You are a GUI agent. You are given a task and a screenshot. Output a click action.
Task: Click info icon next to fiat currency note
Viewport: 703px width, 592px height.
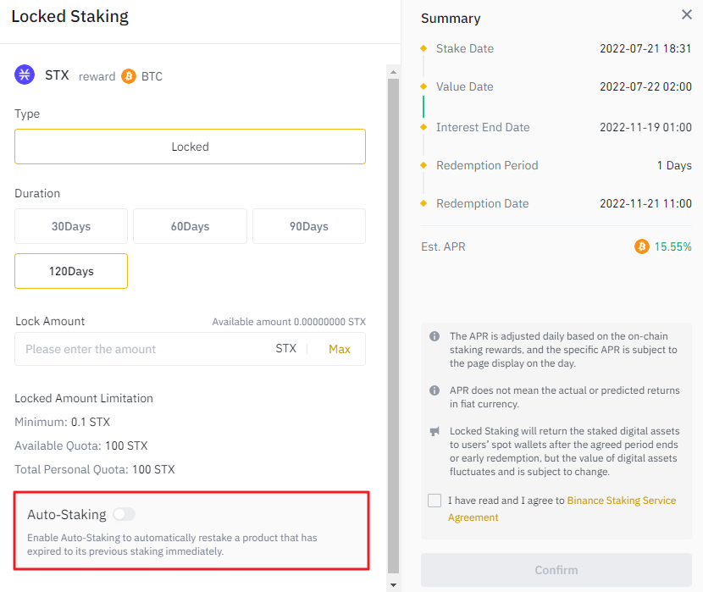pos(435,390)
